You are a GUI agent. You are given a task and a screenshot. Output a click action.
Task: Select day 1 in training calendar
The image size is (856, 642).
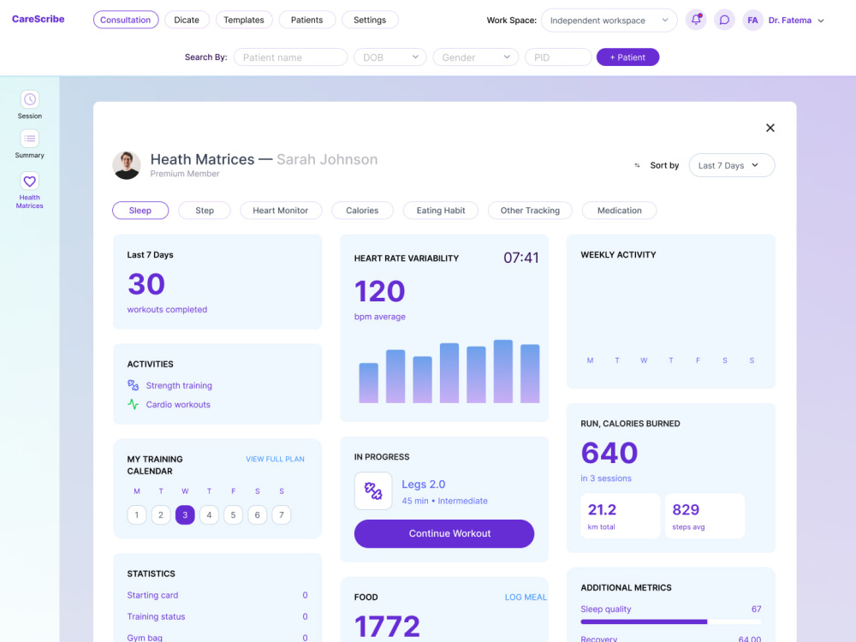tap(137, 514)
